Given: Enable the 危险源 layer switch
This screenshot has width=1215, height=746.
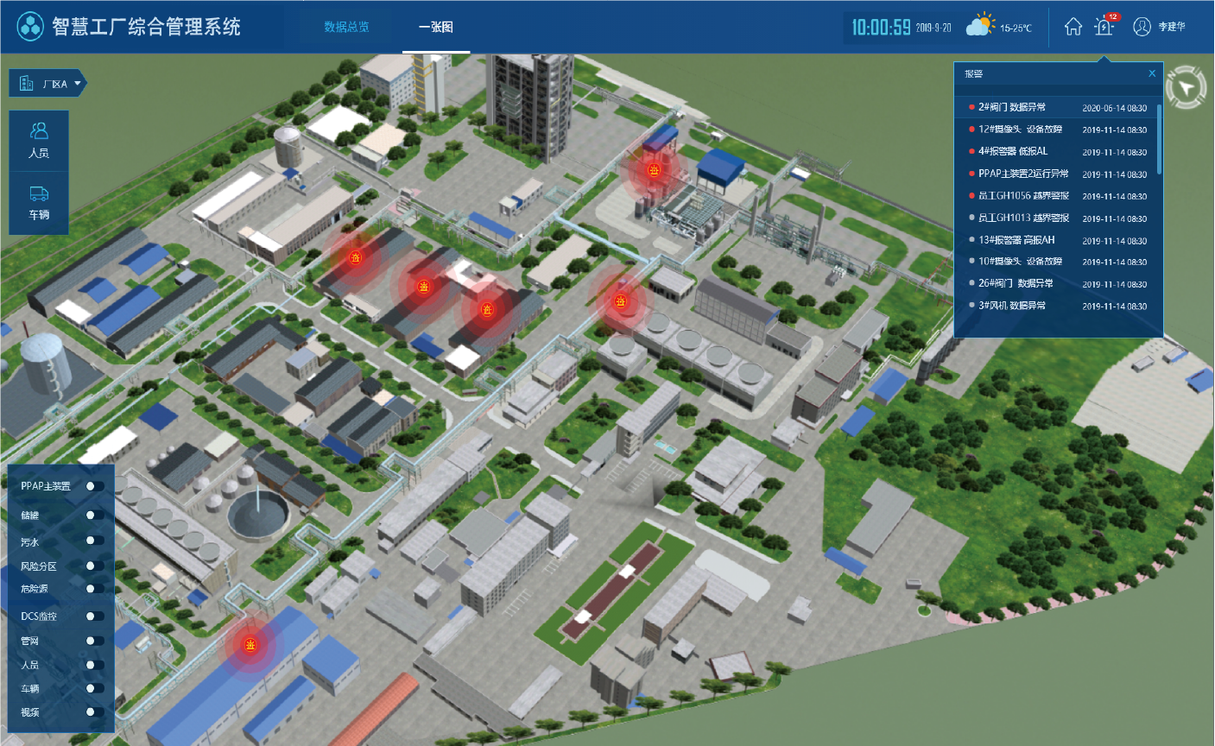Looking at the screenshot, I should [x=95, y=589].
